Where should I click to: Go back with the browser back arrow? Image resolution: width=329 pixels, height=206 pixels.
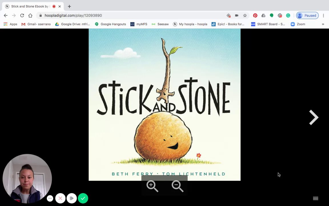6,15
